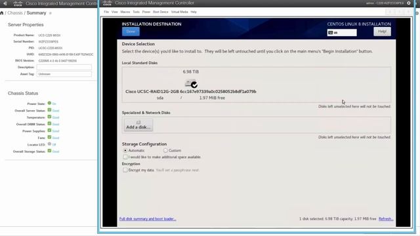Click the Cisco logo in KVM window header
420x236 pixels.
click(x=107, y=3)
